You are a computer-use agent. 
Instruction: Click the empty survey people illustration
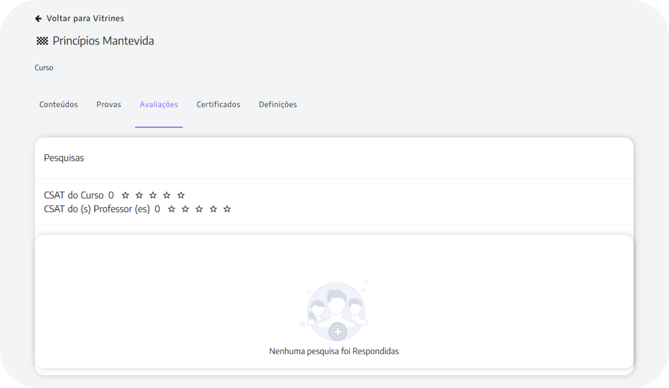[x=336, y=307]
